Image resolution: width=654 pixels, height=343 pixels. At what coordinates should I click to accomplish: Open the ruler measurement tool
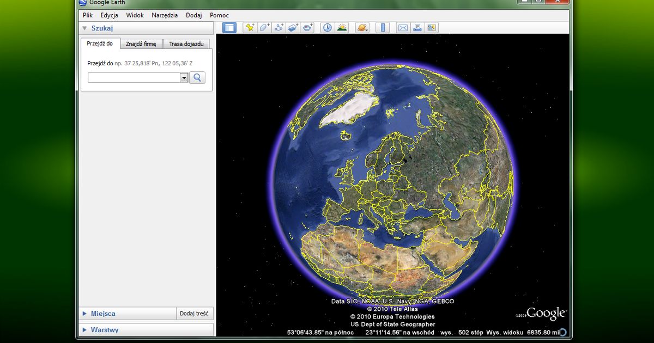click(383, 27)
